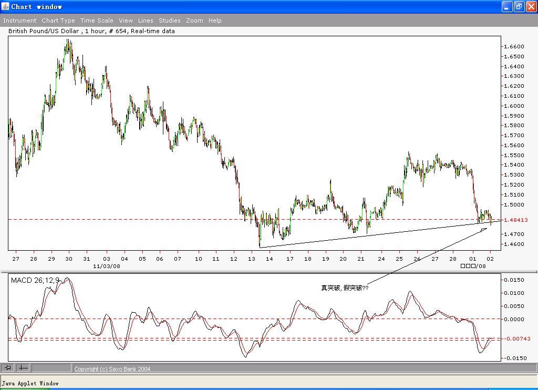Image resolution: width=538 pixels, height=390 pixels.
Task: Open the Time Scale menu
Action: click(97, 20)
